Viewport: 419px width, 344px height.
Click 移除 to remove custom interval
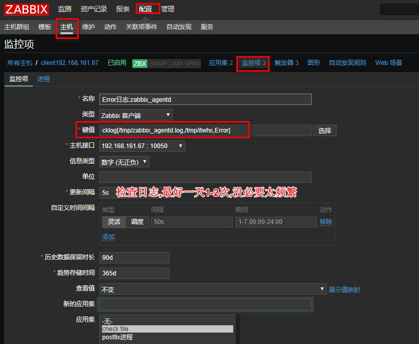coord(326,222)
